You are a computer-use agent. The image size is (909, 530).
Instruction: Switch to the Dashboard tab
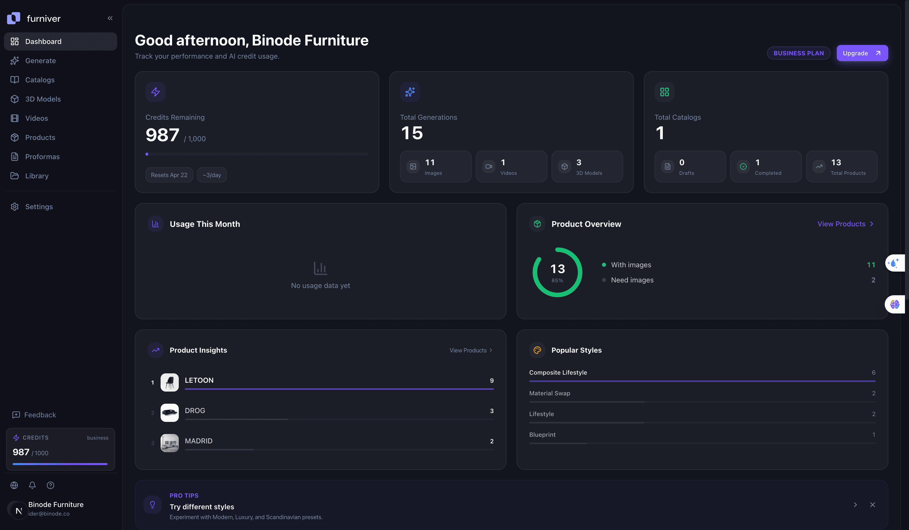[x=43, y=41]
